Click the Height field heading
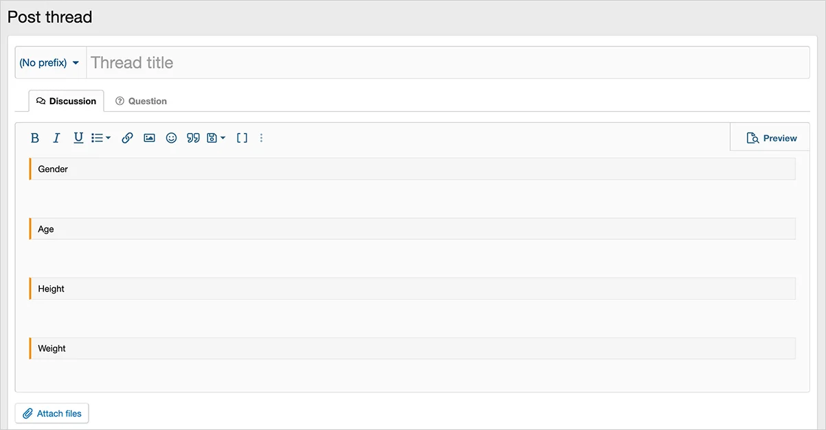 (51, 289)
